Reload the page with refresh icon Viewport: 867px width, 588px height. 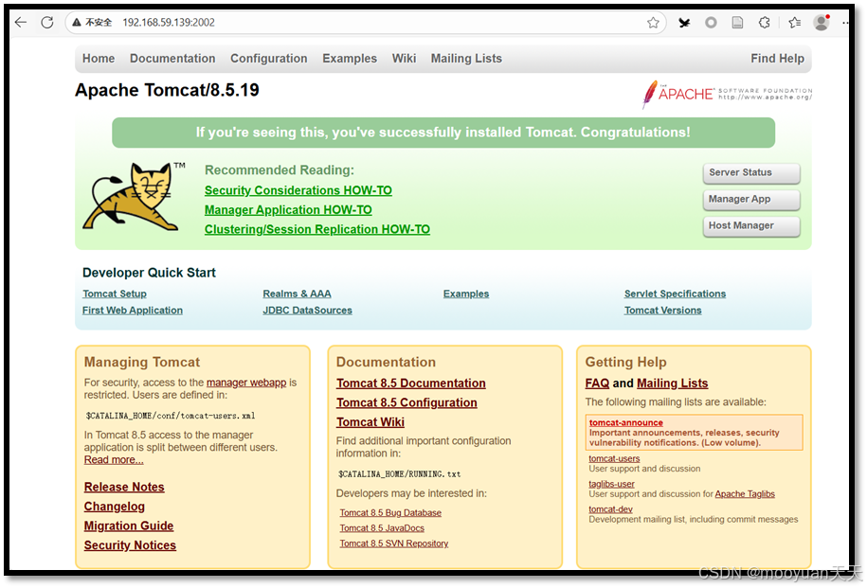coord(47,22)
